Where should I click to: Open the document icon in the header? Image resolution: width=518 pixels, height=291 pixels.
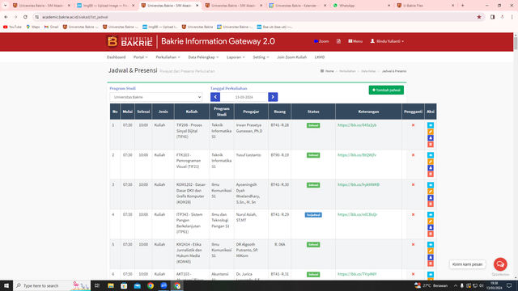click(338, 41)
